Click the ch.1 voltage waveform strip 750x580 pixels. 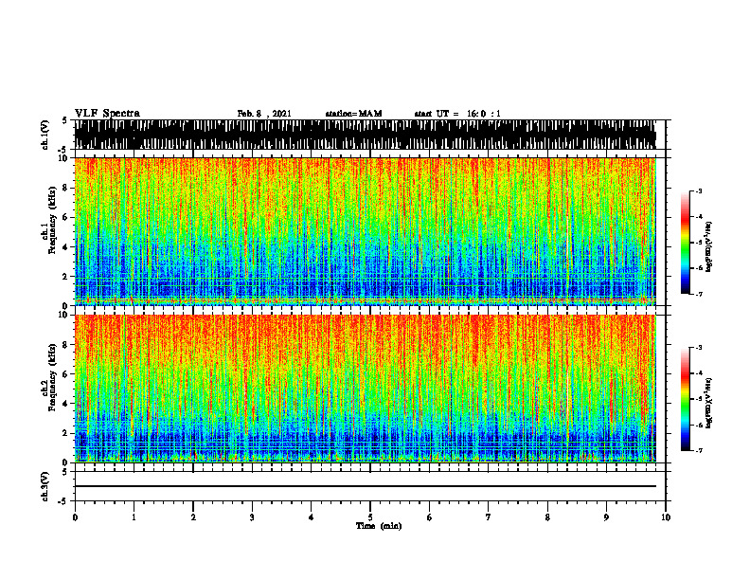[x=365, y=135]
